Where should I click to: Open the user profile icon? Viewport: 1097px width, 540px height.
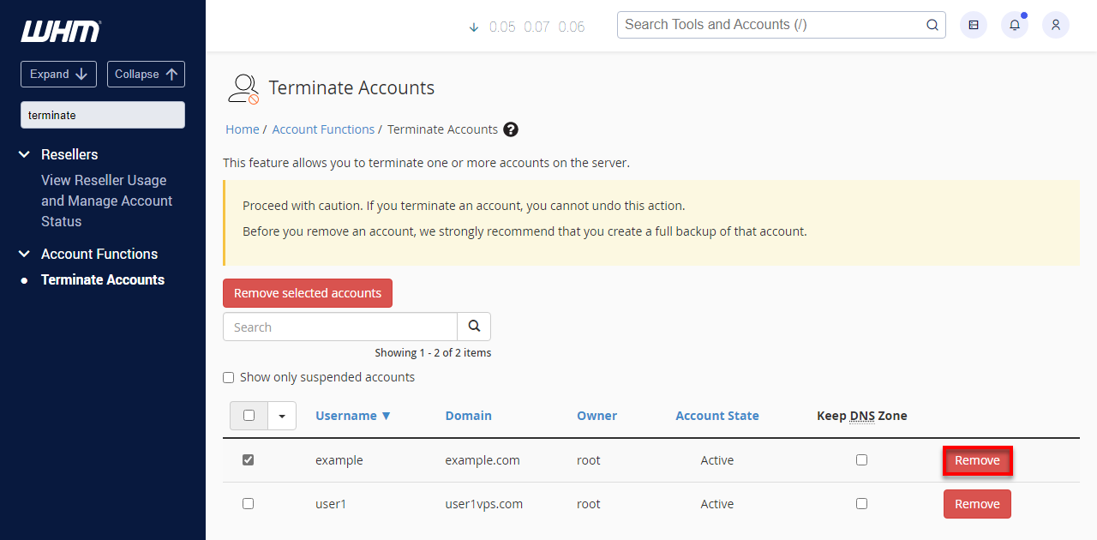pyautogui.click(x=1055, y=25)
